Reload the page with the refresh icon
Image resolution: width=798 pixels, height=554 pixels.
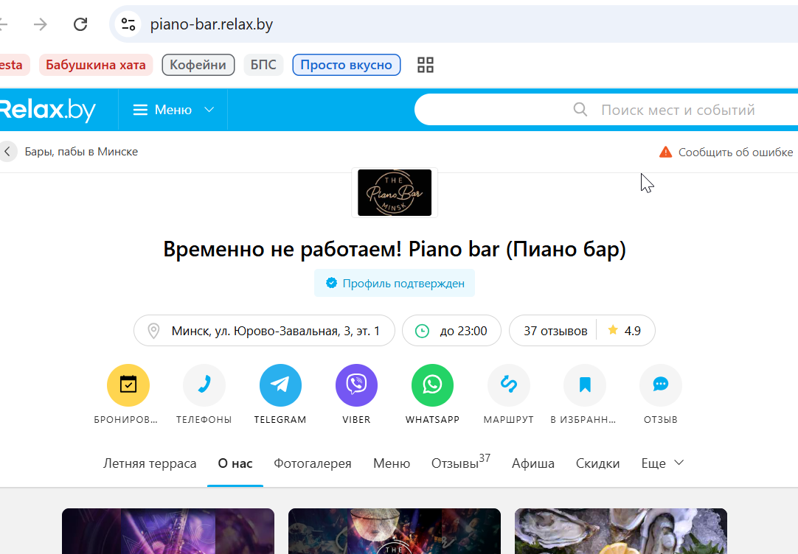[x=80, y=24]
